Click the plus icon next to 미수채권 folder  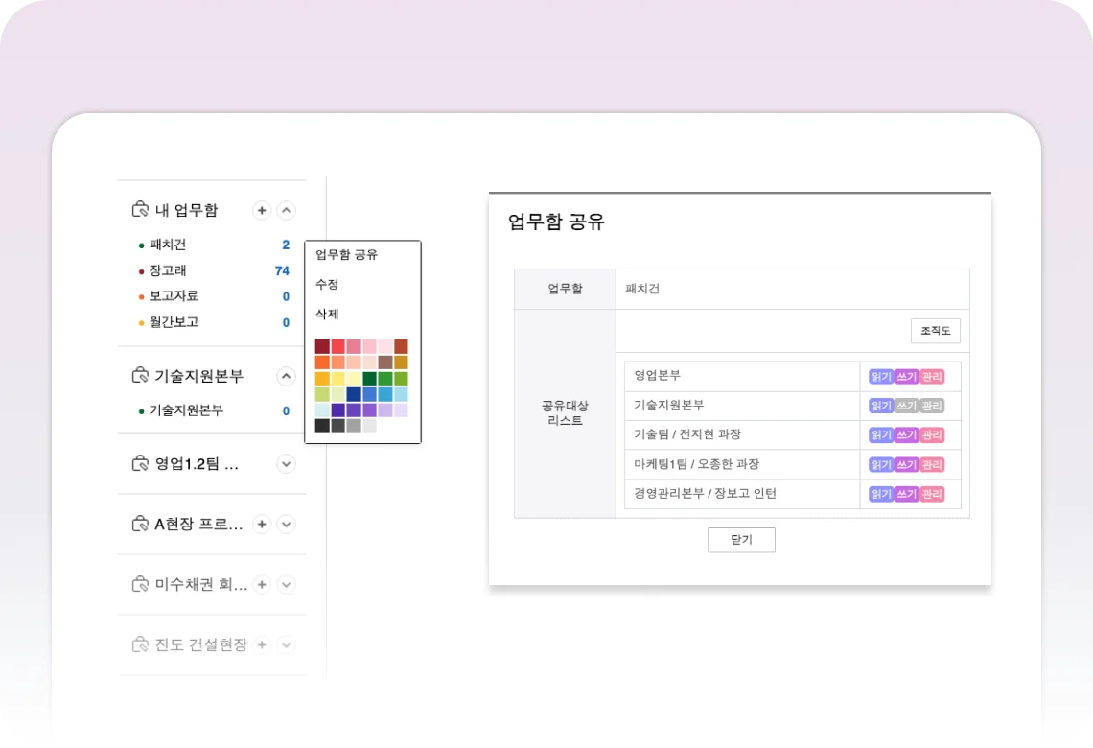[x=261, y=584]
